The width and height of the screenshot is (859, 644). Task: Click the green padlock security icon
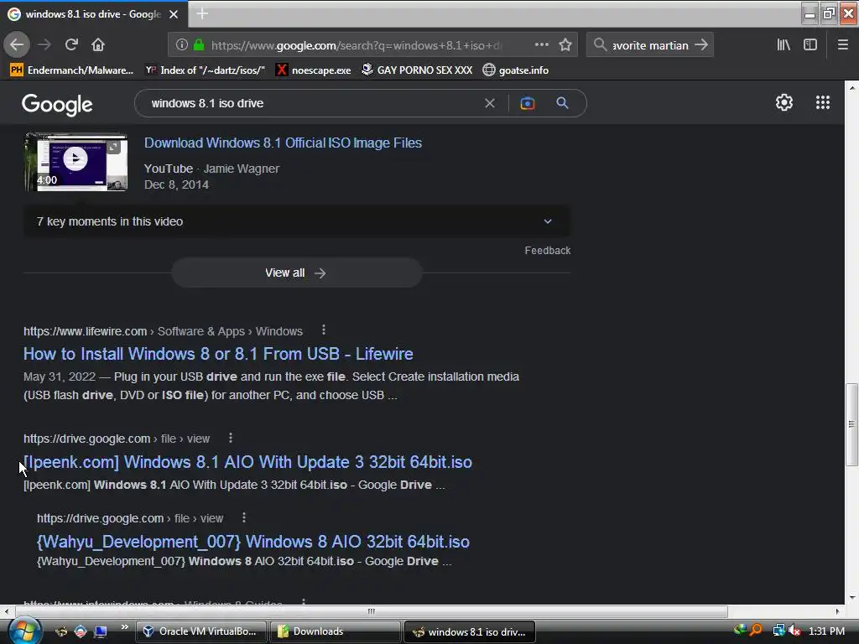(x=199, y=45)
